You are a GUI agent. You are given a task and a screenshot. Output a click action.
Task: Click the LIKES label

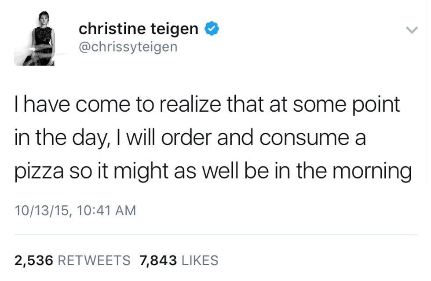point(200,260)
